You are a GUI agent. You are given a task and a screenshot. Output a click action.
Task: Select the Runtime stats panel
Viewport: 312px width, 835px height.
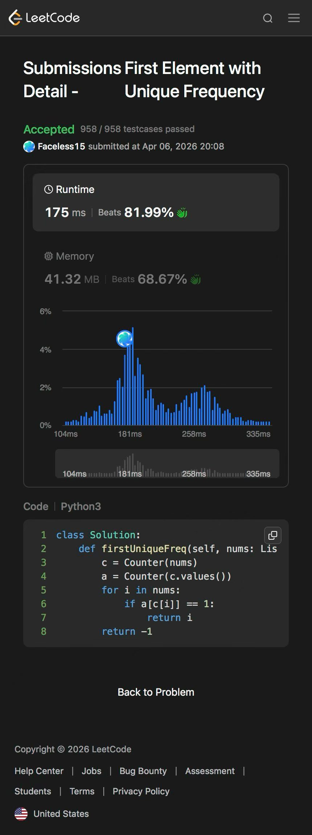tap(156, 202)
